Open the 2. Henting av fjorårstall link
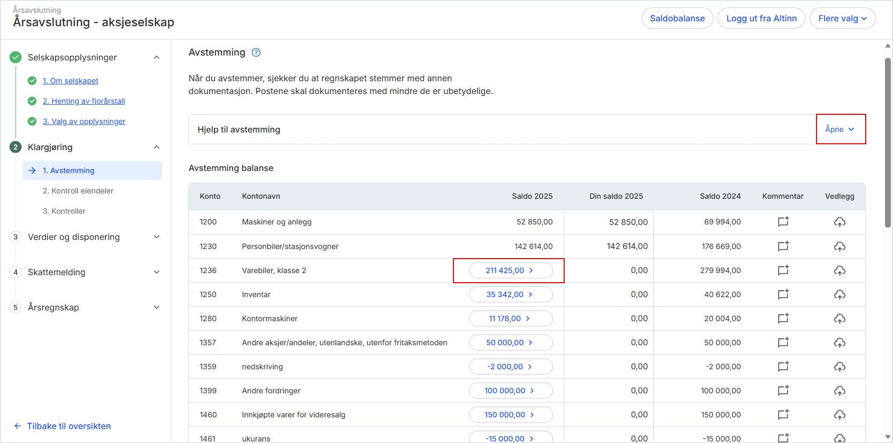This screenshot has height=443, width=893. 84,101
